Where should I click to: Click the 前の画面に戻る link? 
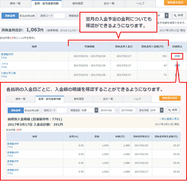169,119
